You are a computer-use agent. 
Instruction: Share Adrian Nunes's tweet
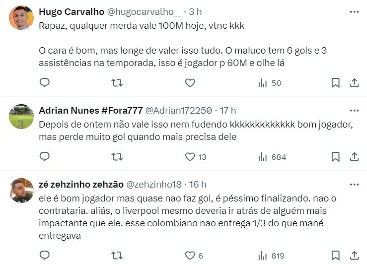pyautogui.click(x=355, y=157)
